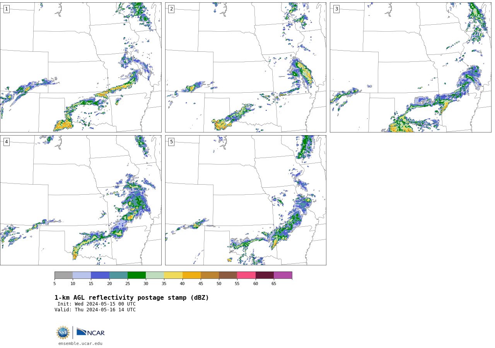This screenshot has height=348, width=495.
Task: Click the orange 40-45 dBZ swatch
Action: click(191, 275)
